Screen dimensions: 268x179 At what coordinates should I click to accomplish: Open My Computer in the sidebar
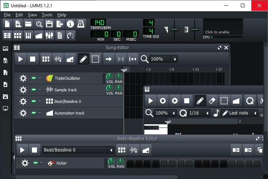(x=5, y=108)
